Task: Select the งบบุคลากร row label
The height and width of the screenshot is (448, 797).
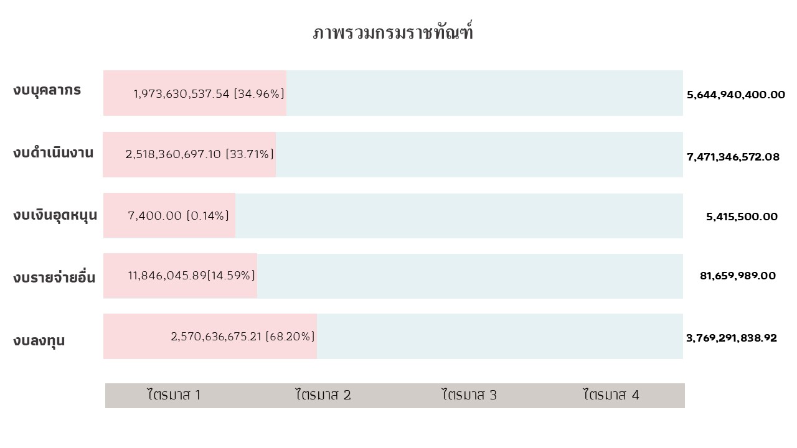Action: (x=47, y=91)
